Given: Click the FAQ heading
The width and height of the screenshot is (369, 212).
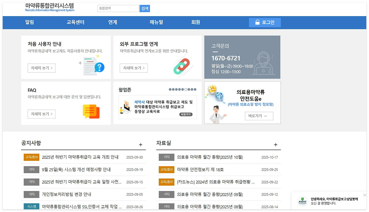Looking at the screenshot, I should pyautogui.click(x=32, y=90).
